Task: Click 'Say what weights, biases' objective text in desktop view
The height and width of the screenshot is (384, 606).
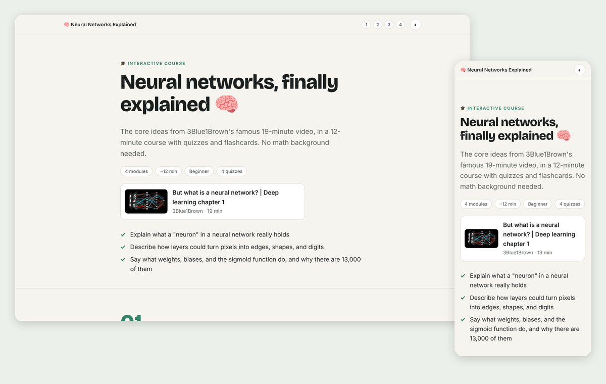Action: click(x=245, y=264)
